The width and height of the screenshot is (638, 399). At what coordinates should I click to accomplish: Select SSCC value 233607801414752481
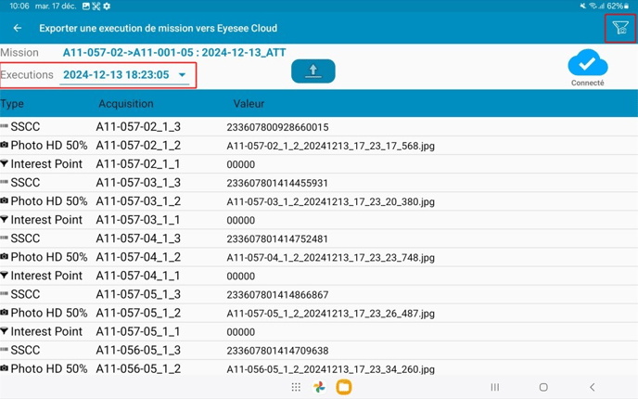(277, 238)
